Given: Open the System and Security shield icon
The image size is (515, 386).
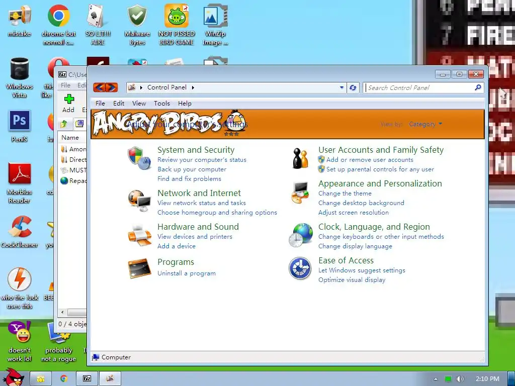Looking at the screenshot, I should [x=139, y=158].
